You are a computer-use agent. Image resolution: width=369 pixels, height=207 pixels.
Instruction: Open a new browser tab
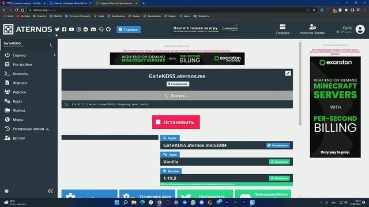[x=144, y=3]
